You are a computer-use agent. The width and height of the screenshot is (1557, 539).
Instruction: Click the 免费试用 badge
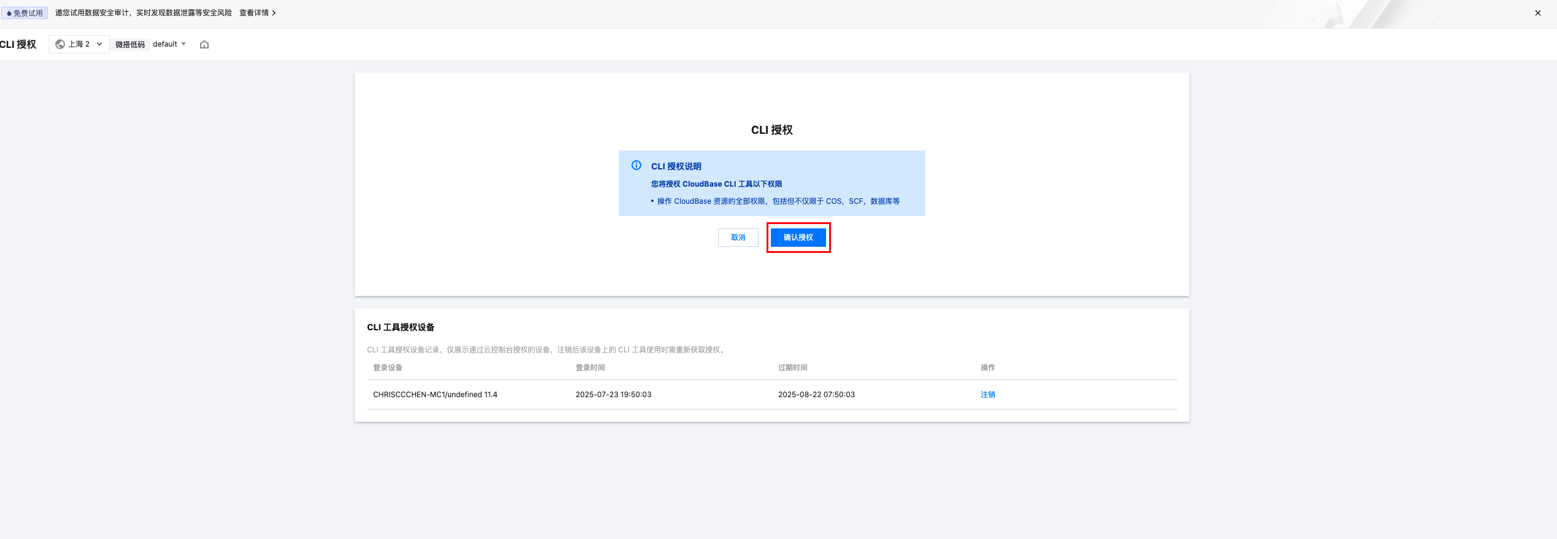click(x=25, y=13)
